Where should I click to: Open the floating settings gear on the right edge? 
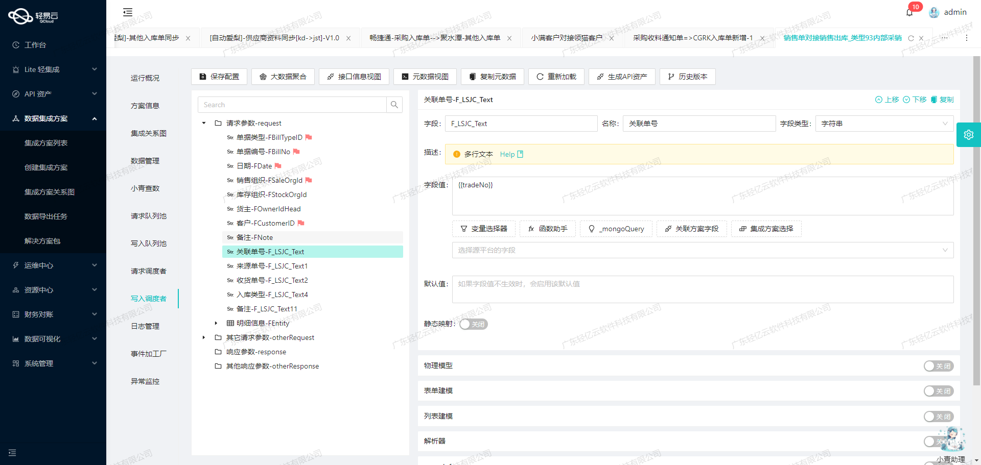[969, 135]
